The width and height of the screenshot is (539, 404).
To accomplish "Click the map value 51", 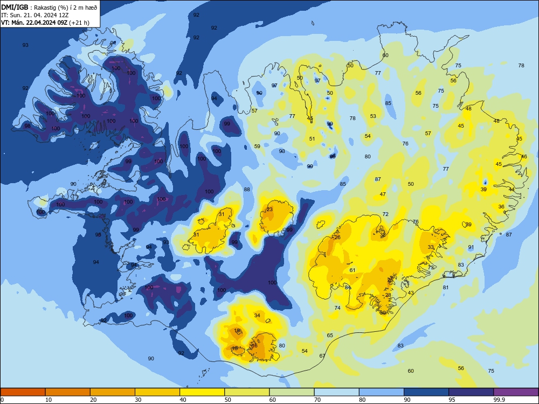I will [312, 139].
